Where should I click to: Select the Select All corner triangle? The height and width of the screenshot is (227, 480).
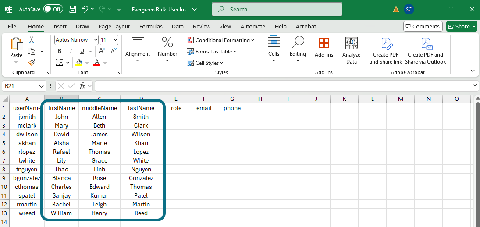click(x=4, y=99)
